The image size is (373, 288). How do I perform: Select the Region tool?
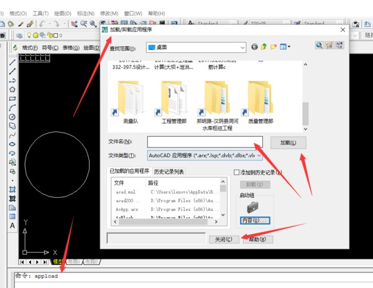pyautogui.click(x=12, y=208)
